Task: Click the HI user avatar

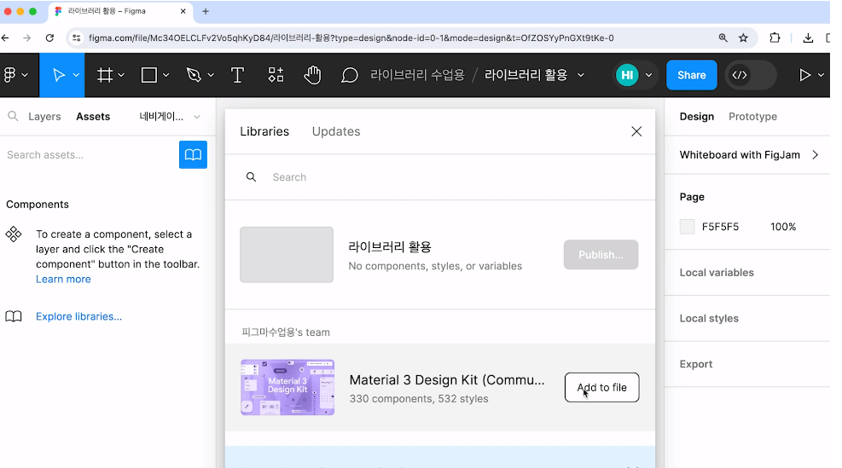Action: (x=627, y=75)
